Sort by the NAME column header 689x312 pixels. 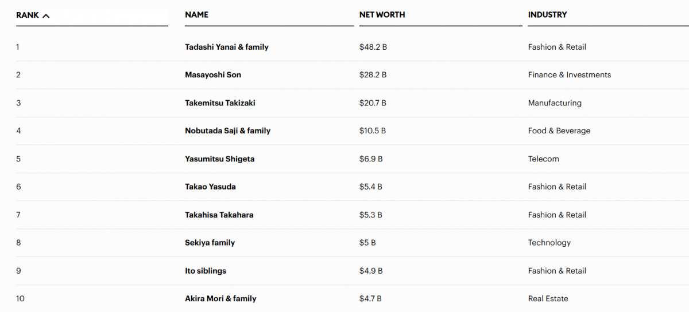click(x=196, y=15)
